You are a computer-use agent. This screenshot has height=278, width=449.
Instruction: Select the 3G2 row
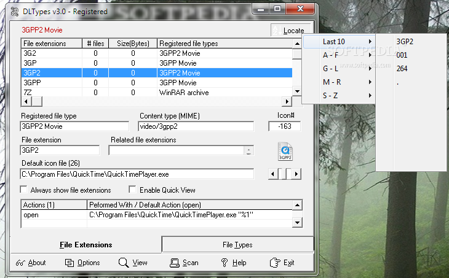[x=157, y=53]
